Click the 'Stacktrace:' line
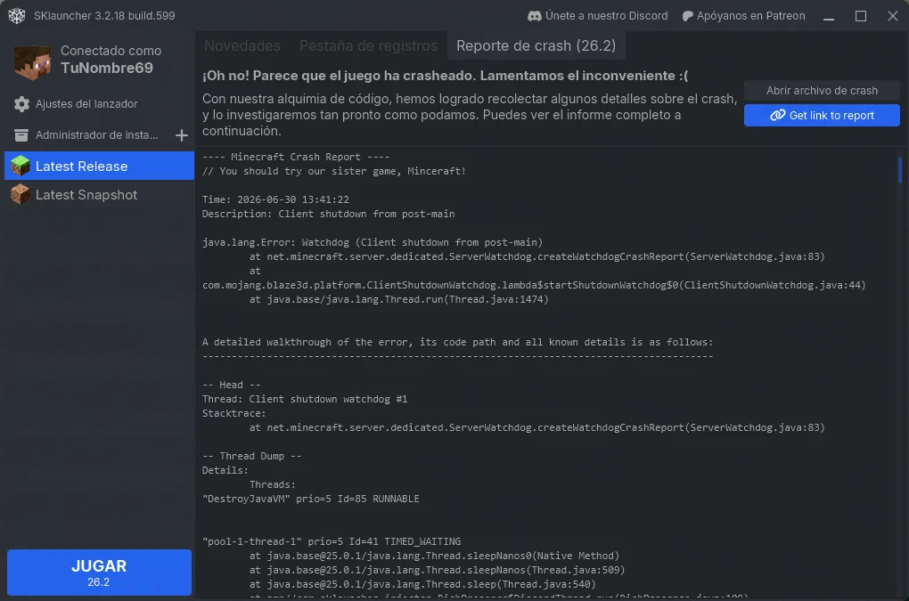909x601 pixels. pos(233,413)
